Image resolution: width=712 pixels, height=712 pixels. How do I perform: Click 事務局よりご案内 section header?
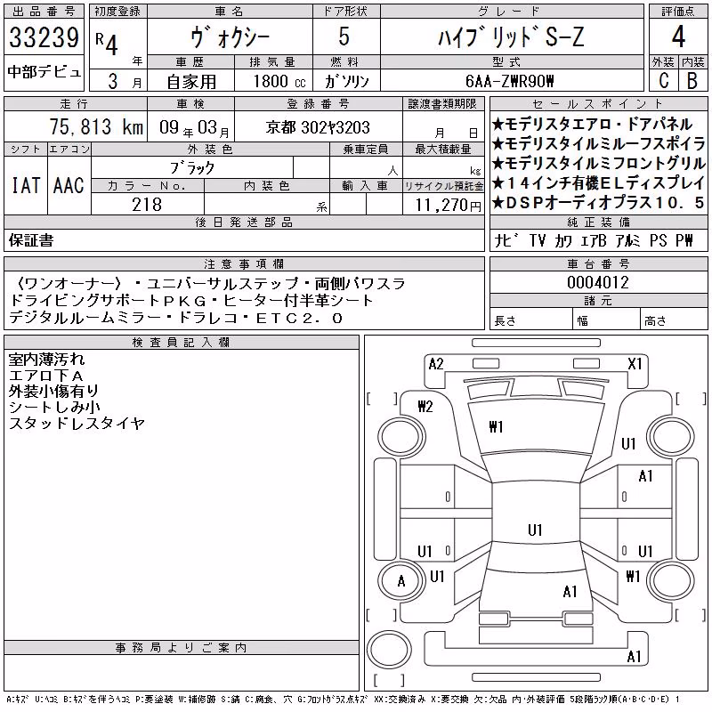(x=182, y=648)
